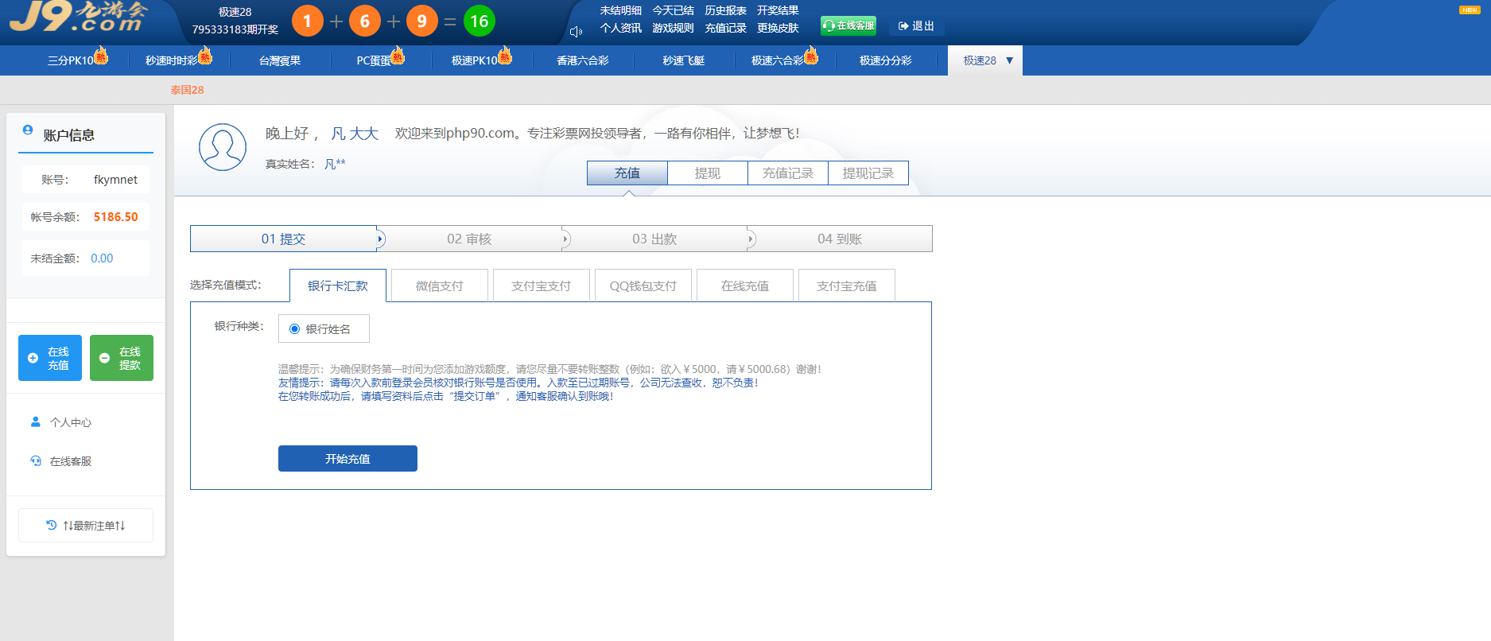Click the 泰国28 sub-game link

click(x=187, y=90)
